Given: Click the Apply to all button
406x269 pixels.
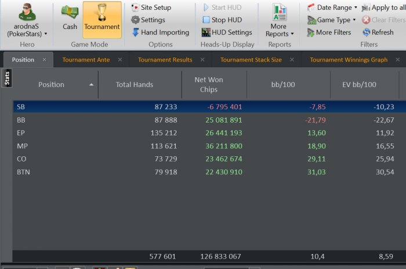Looking at the screenshot, I should click(x=383, y=8).
